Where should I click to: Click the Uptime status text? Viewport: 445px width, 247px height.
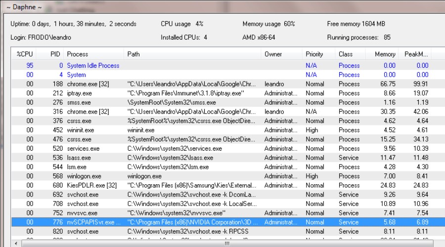pos(73,24)
